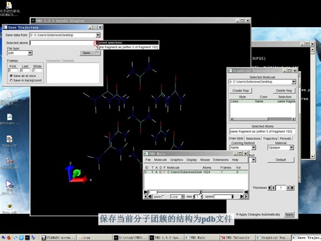Click the VMD TkConsole taskbar button
The width and height of the screenshot is (321, 241).
pyautogui.click(x=237, y=237)
